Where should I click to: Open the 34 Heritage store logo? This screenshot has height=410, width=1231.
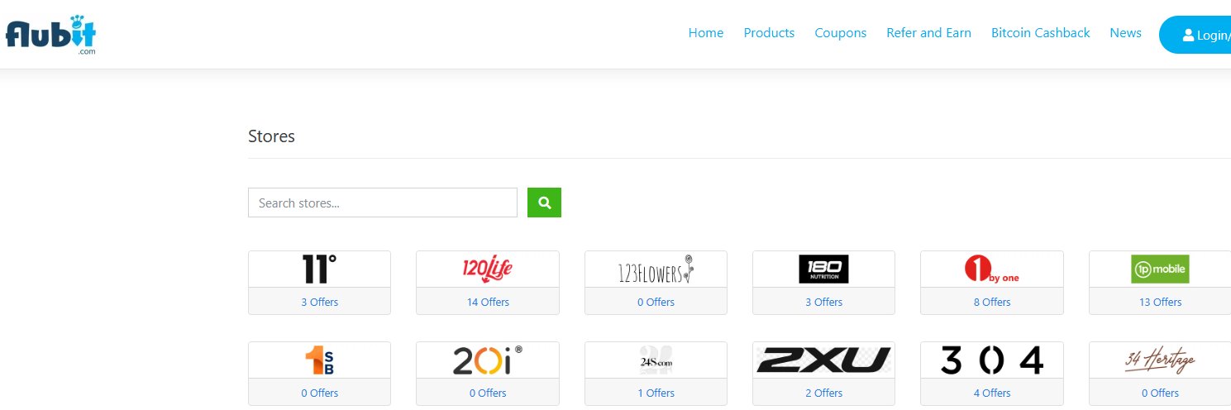click(x=1160, y=360)
